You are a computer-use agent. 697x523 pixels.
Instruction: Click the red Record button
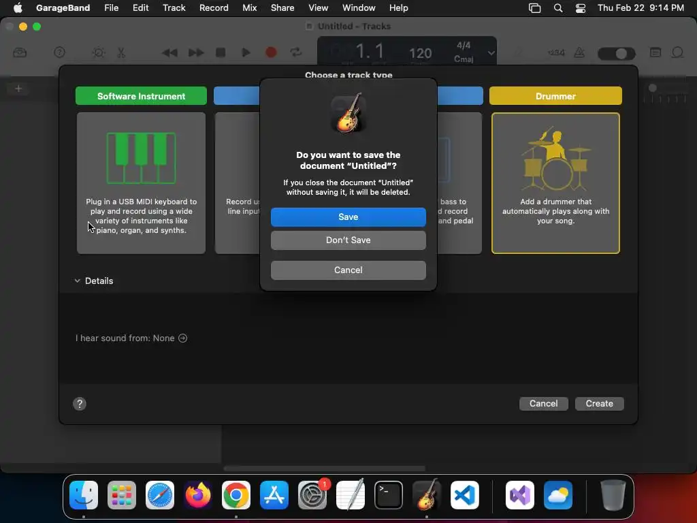pyautogui.click(x=271, y=52)
